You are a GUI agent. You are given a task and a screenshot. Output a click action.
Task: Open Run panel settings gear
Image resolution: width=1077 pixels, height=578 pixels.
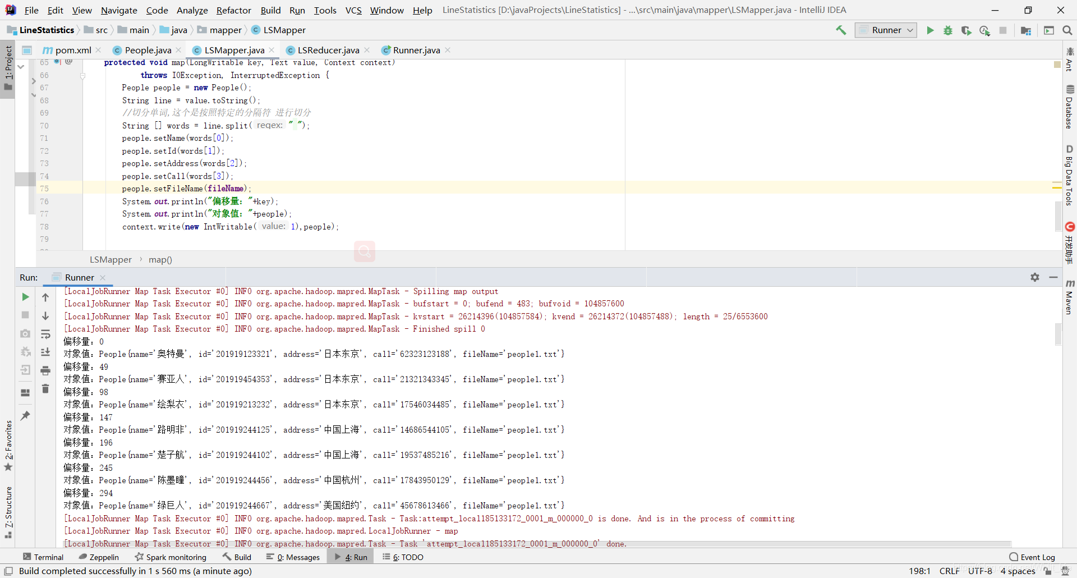1035,277
